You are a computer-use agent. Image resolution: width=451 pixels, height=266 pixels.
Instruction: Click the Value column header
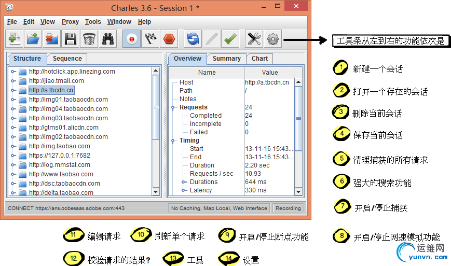point(269,73)
